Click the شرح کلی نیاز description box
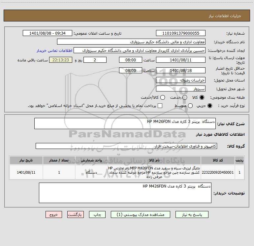 (x=125, y=123)
